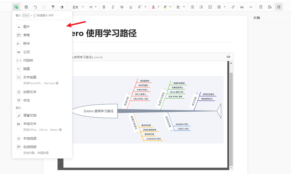Click the 表格 table icon in menu

(x=19, y=35)
